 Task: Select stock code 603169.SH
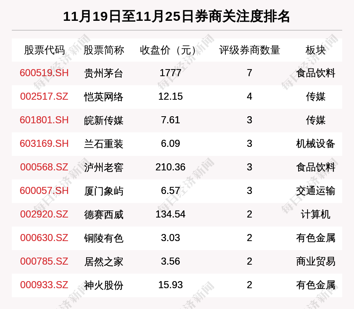tap(44, 144)
